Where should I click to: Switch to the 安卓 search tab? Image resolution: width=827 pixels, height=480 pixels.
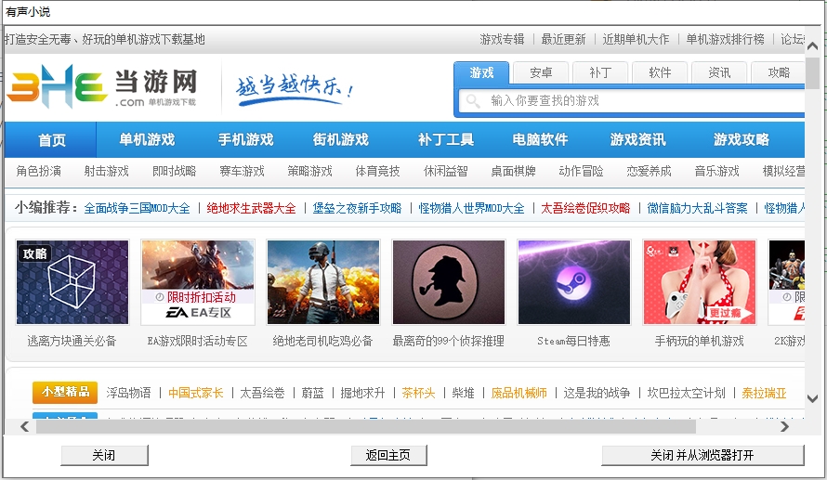pos(541,72)
